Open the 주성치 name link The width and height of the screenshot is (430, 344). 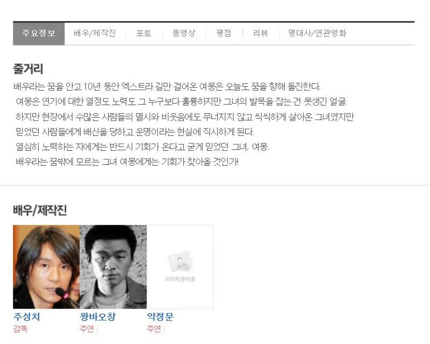tap(26, 317)
